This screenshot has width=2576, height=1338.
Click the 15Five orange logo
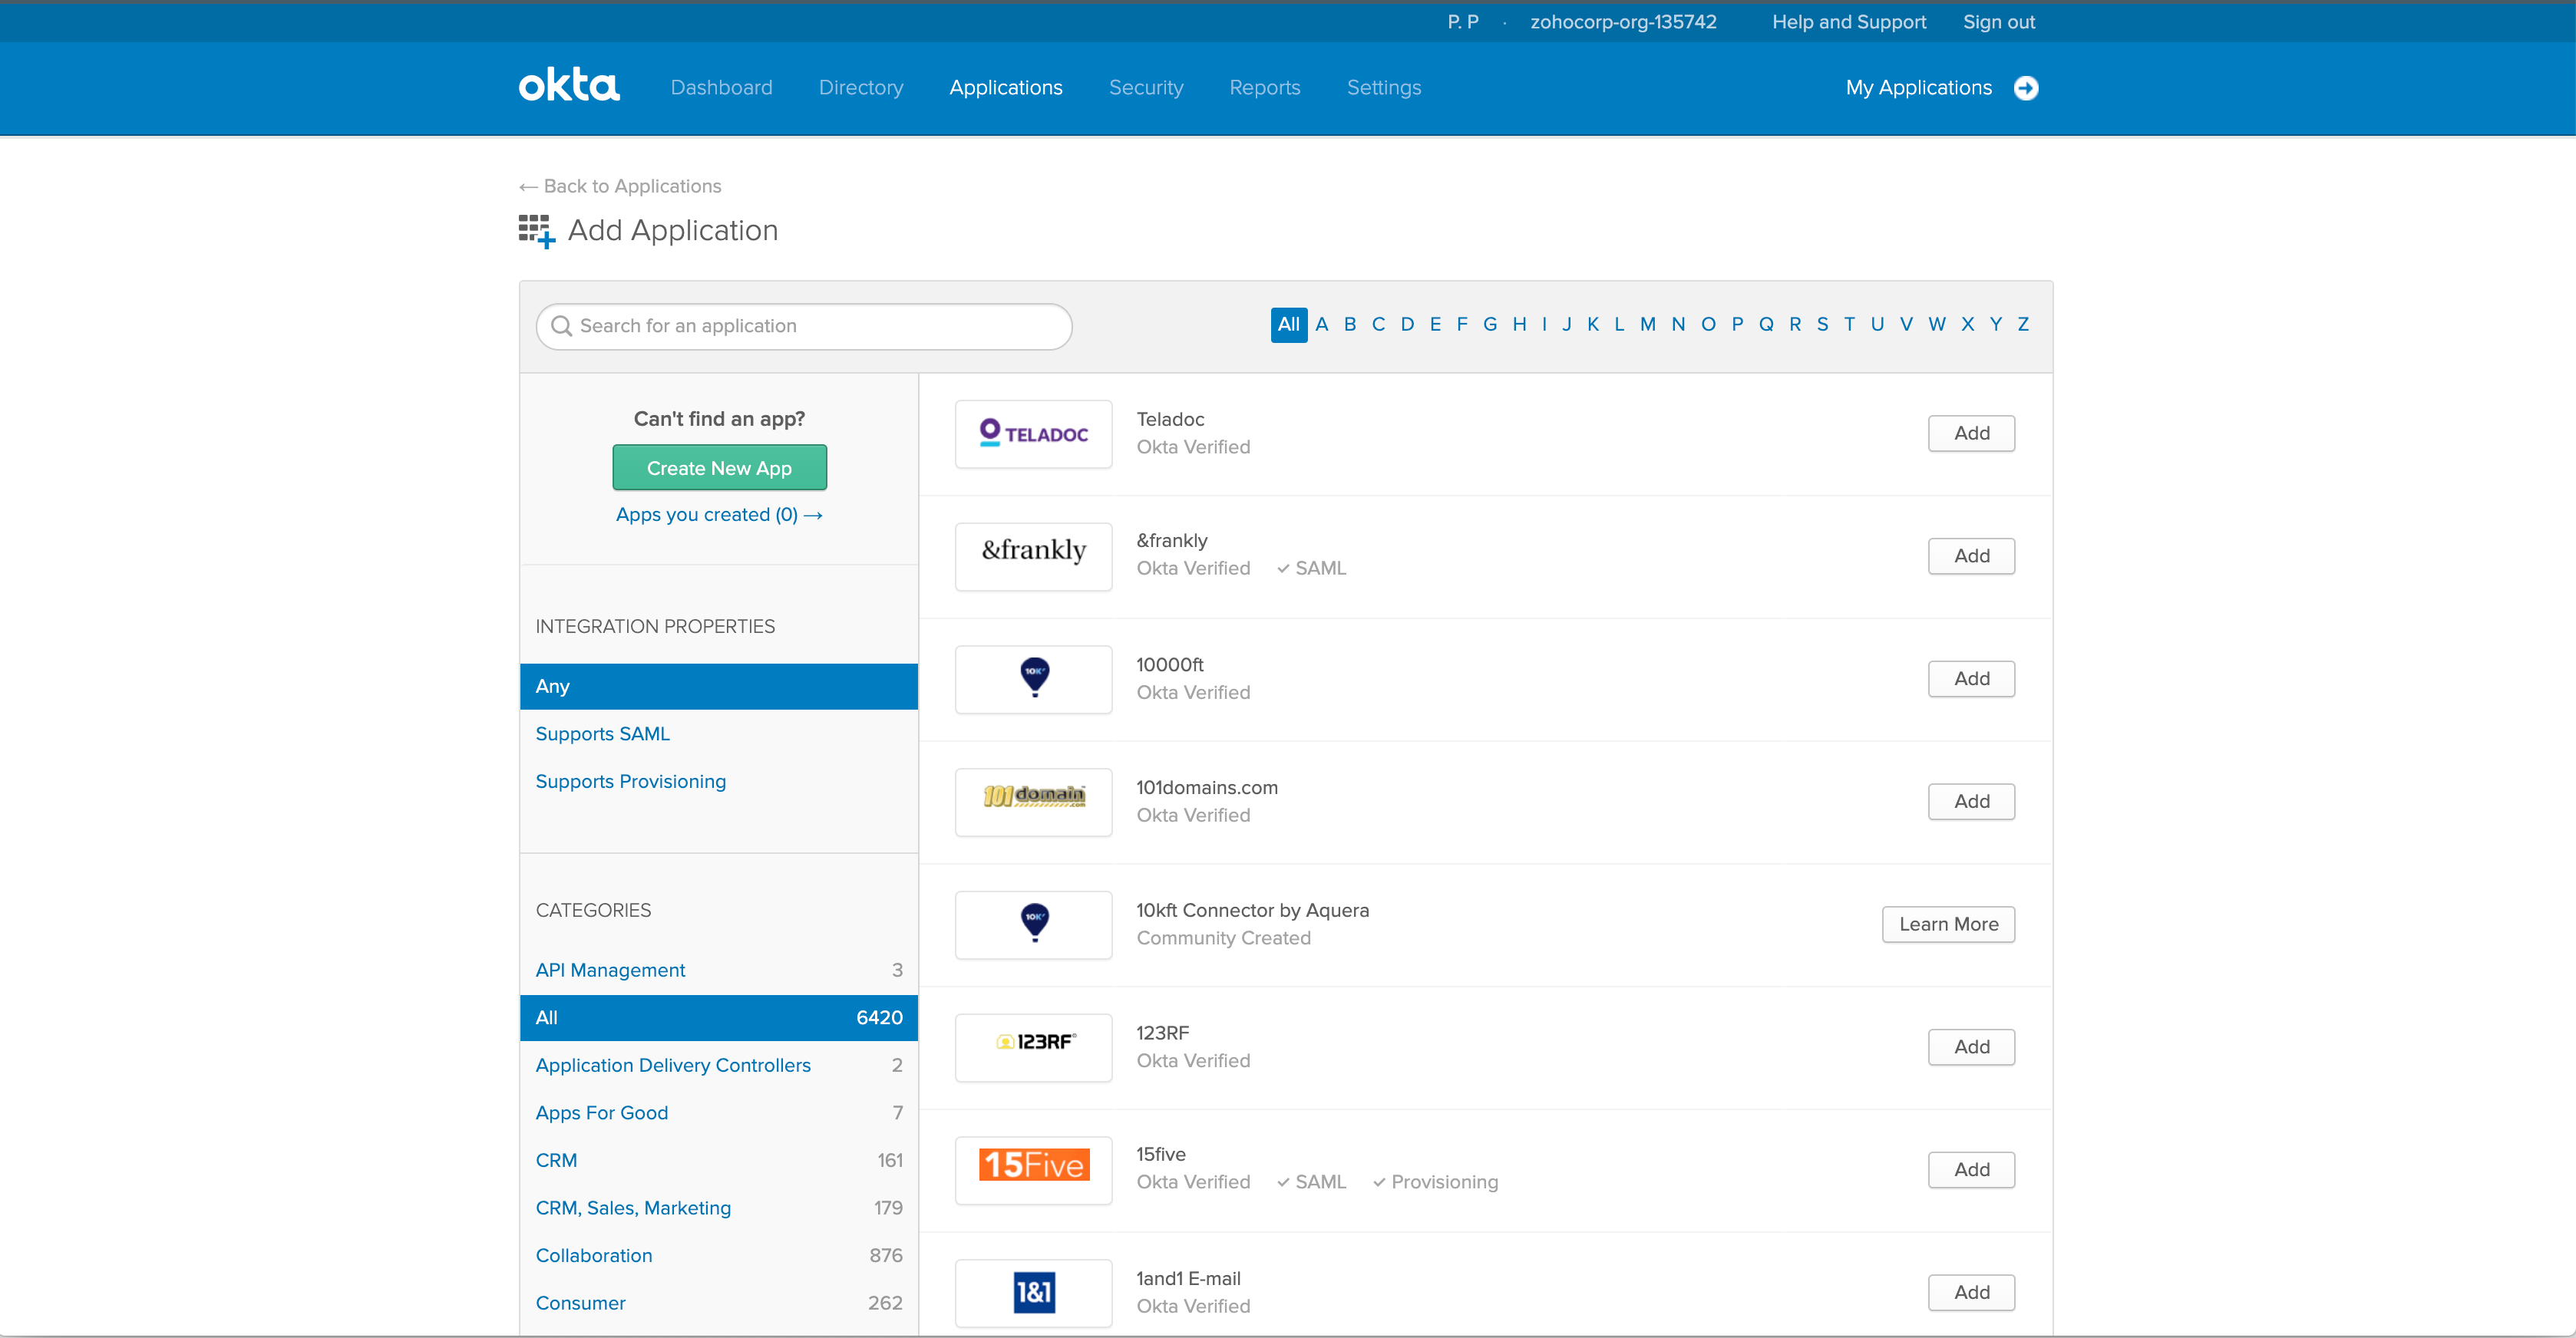click(x=1033, y=1168)
